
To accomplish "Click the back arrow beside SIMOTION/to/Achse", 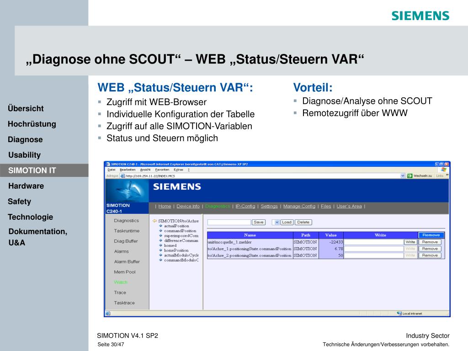I will tap(154, 221).
